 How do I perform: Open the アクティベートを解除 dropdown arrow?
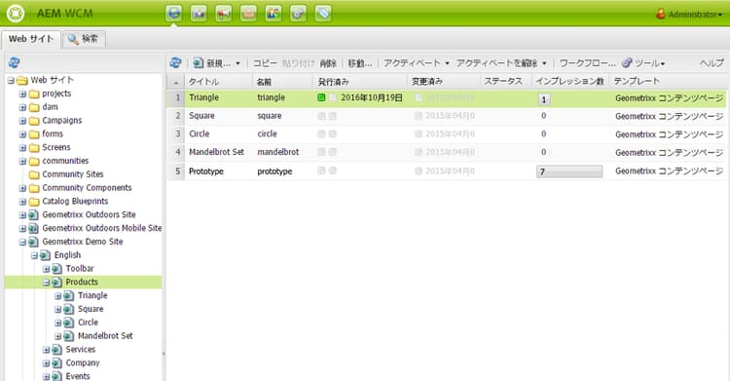tap(544, 63)
